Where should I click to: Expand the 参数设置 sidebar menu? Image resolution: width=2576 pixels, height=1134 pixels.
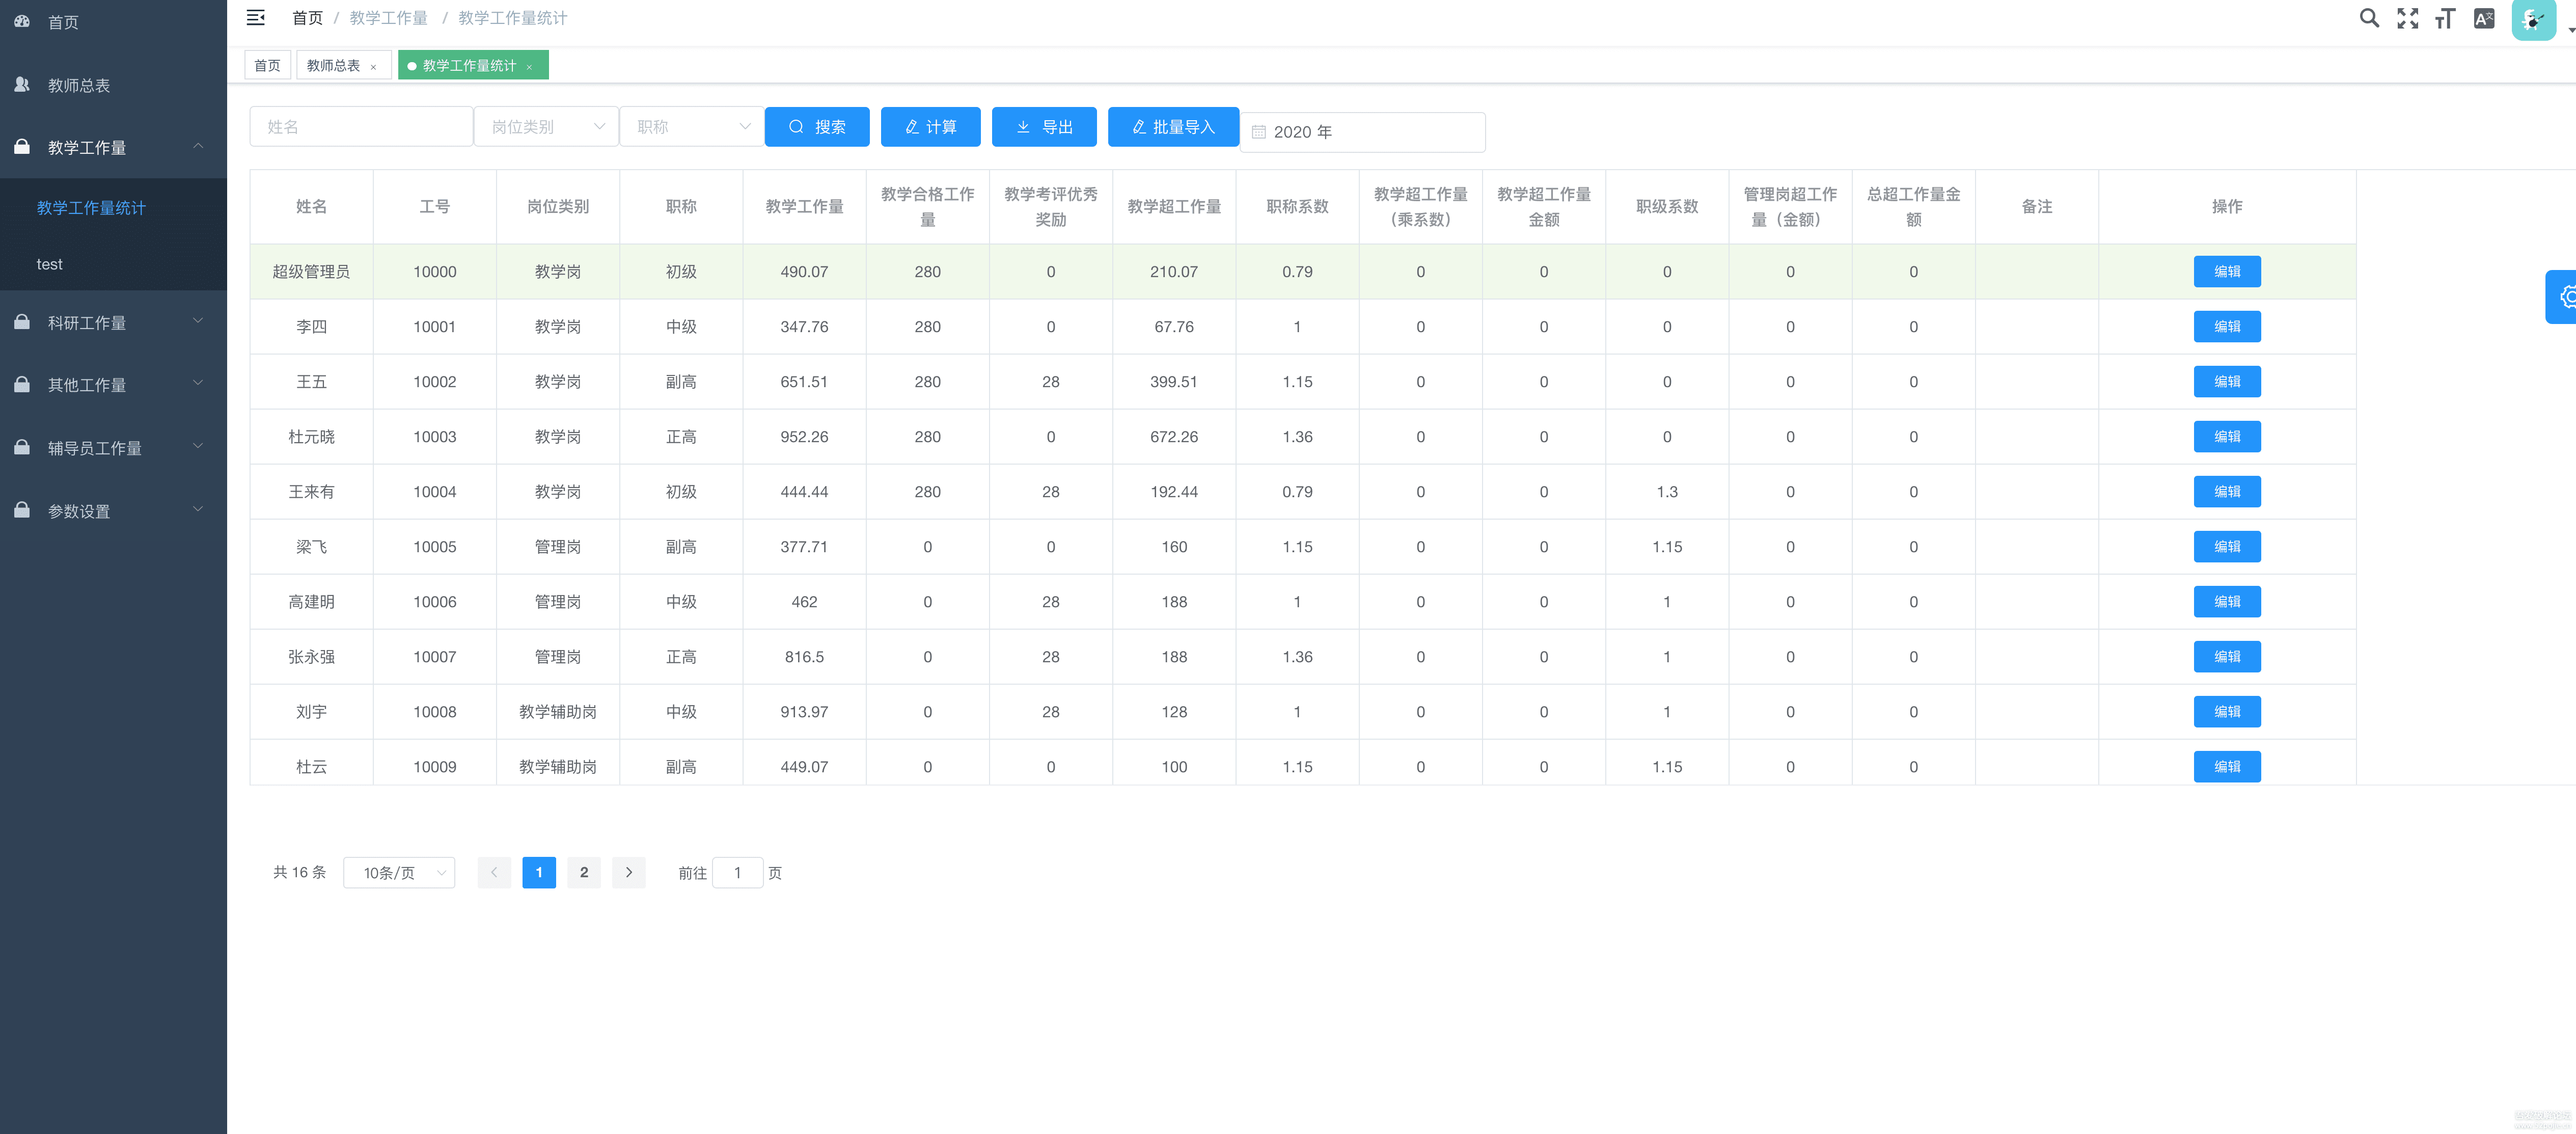[x=113, y=511]
